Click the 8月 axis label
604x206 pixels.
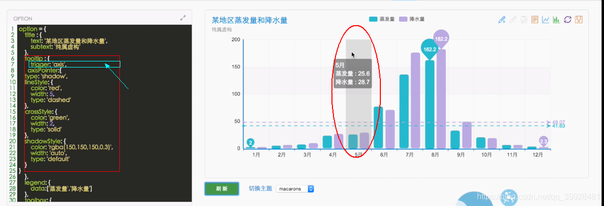pos(435,155)
